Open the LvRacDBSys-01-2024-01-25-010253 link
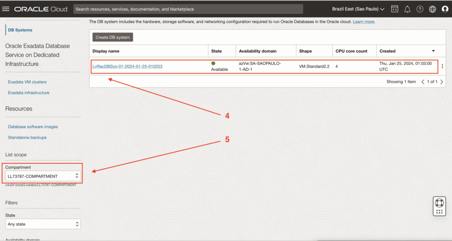This screenshot has width=452, height=241. click(x=127, y=67)
